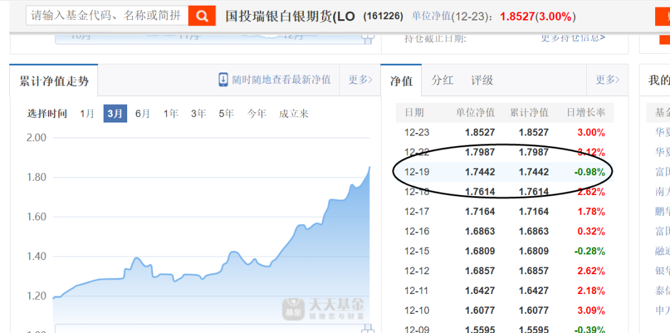
Task: Click the fund code search input field
Action: click(x=107, y=16)
